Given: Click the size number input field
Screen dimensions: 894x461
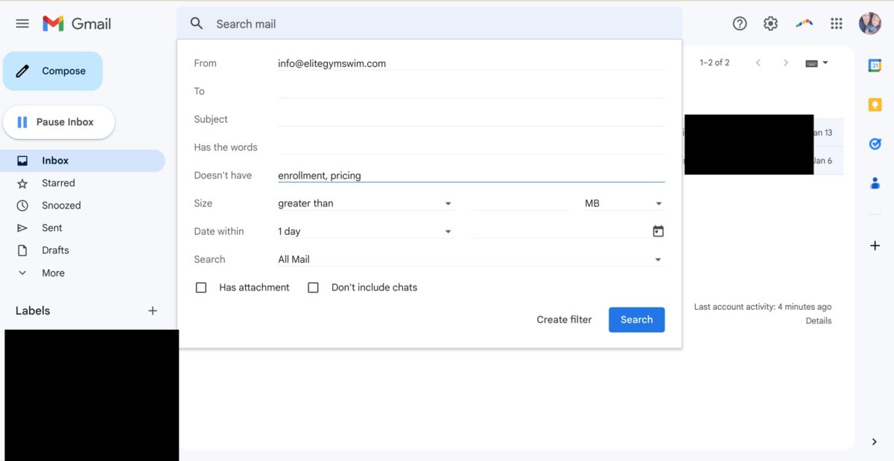Looking at the screenshot, I should [519, 203].
